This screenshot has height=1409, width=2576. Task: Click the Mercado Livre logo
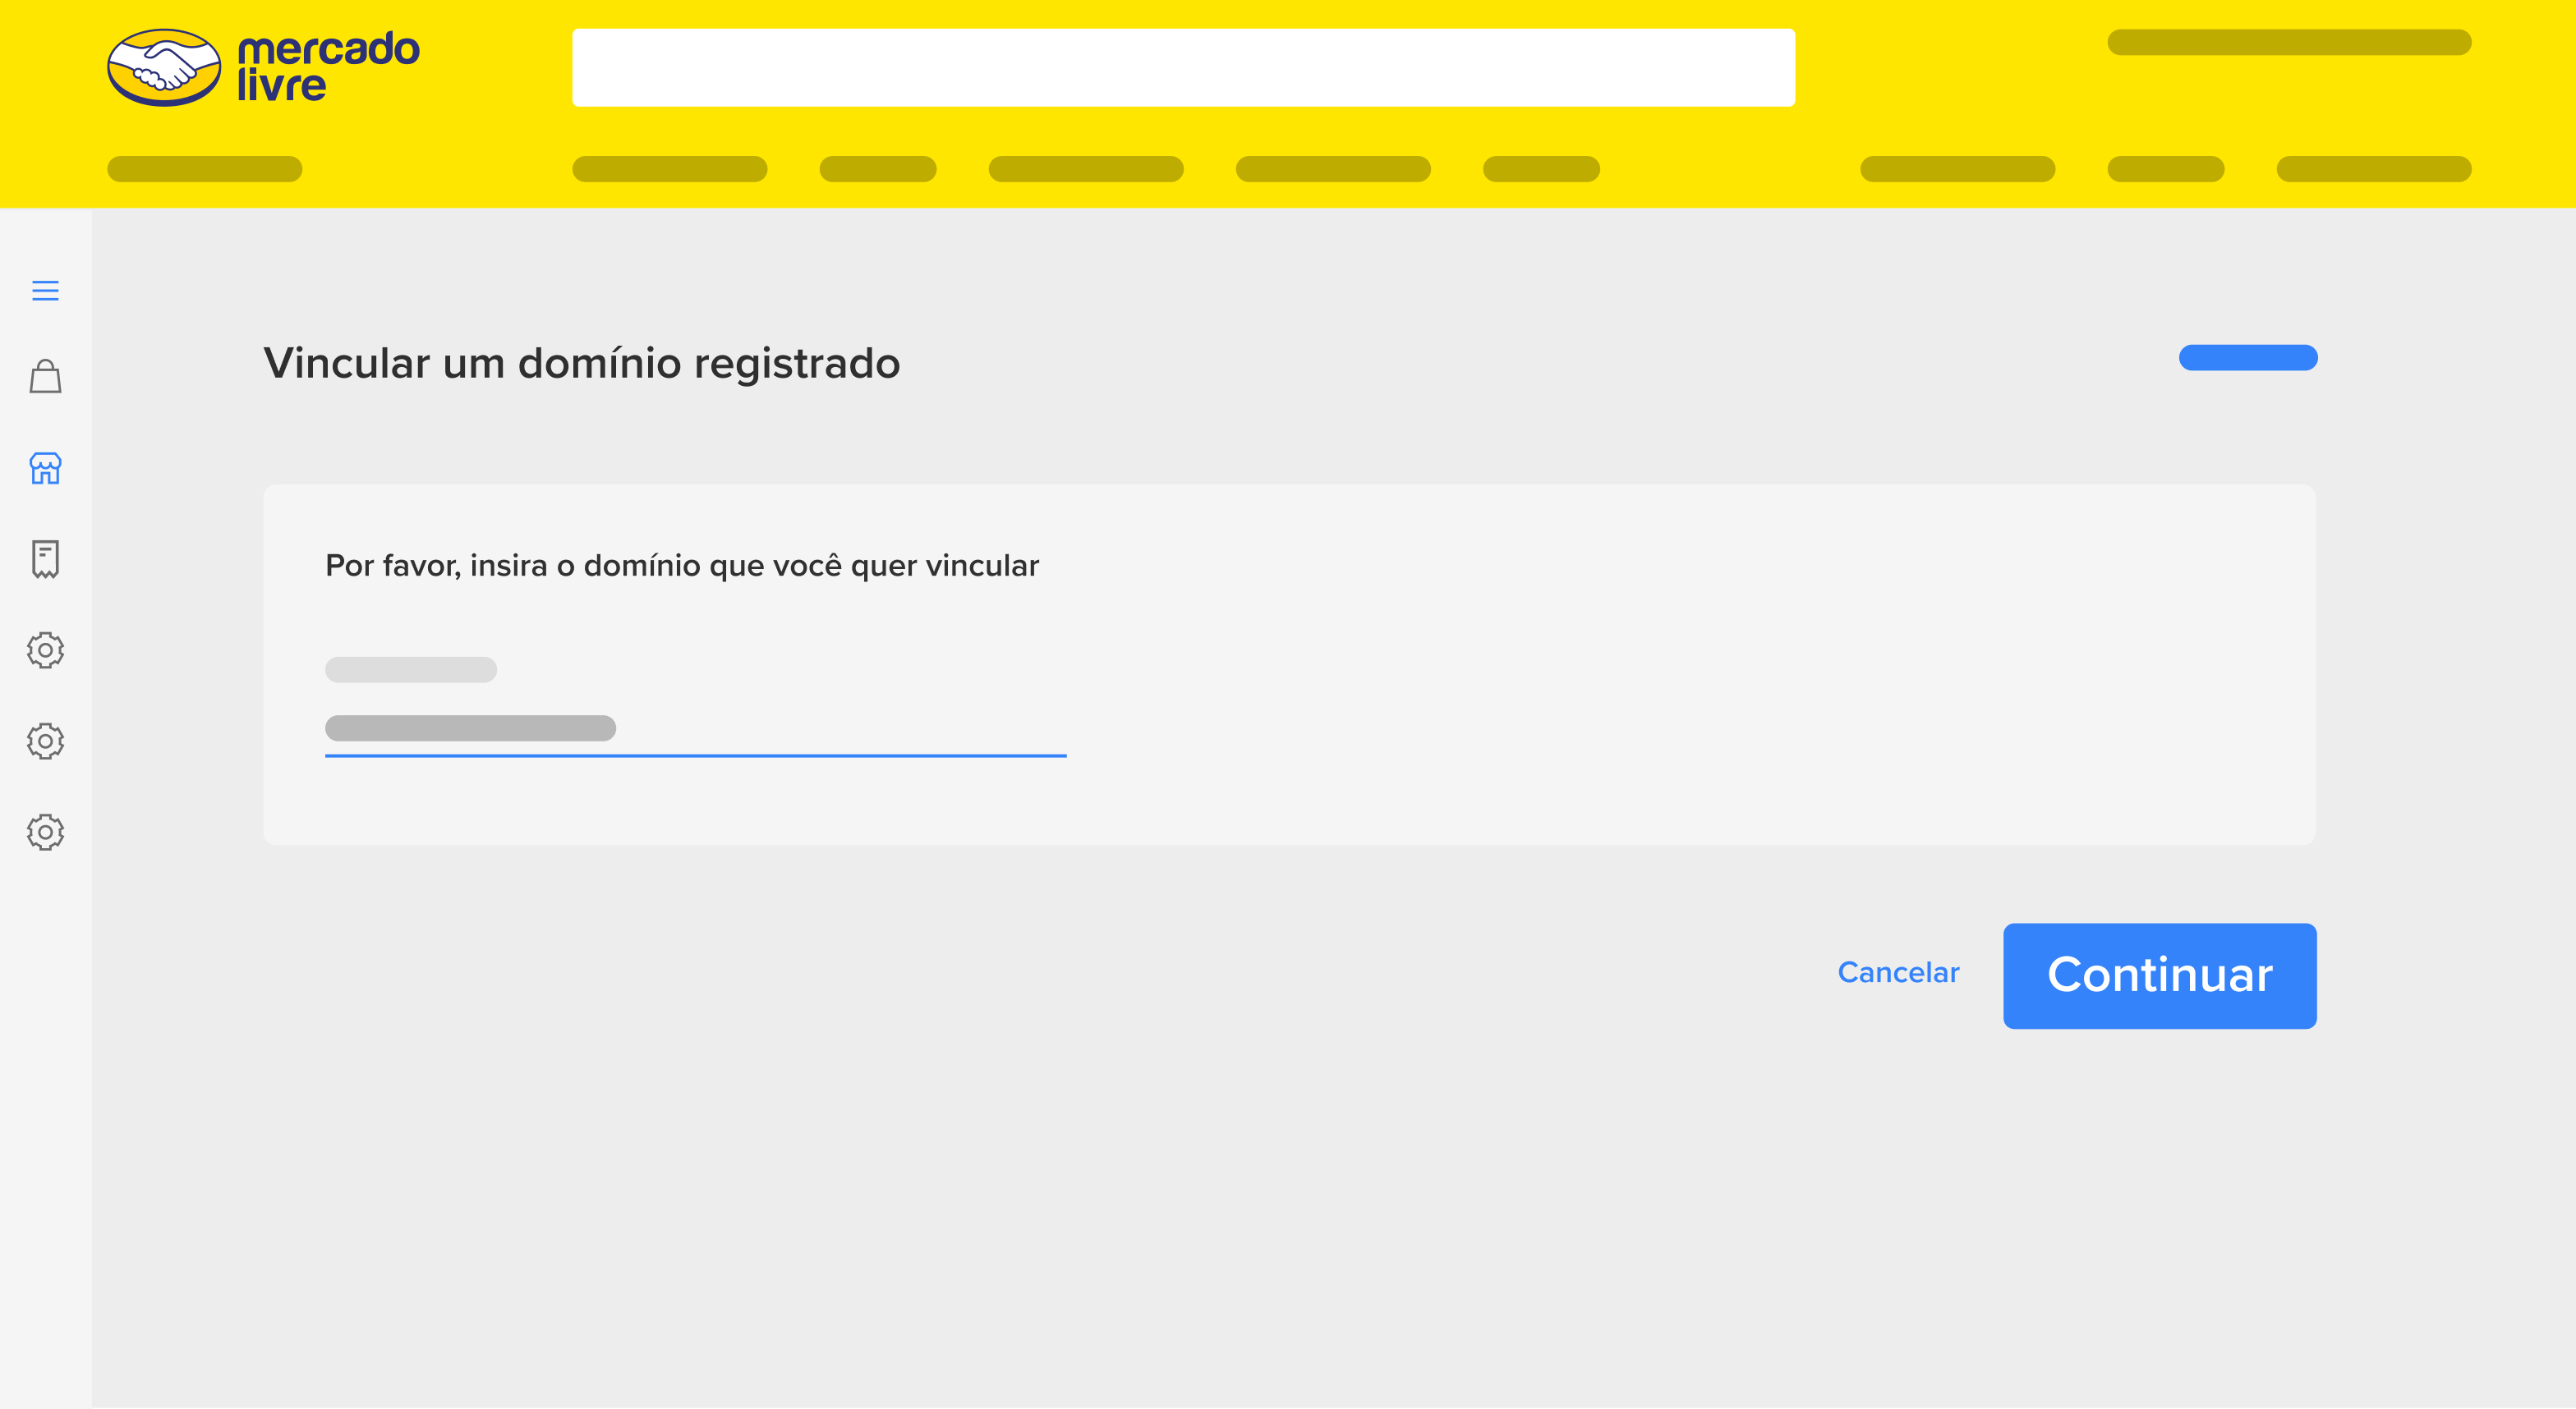coord(264,67)
